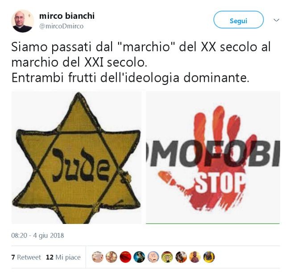
Task: Open the last yellow-ringed liker avatar
Action: (209, 257)
